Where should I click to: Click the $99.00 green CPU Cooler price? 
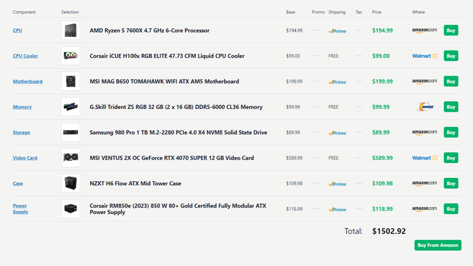(380, 56)
